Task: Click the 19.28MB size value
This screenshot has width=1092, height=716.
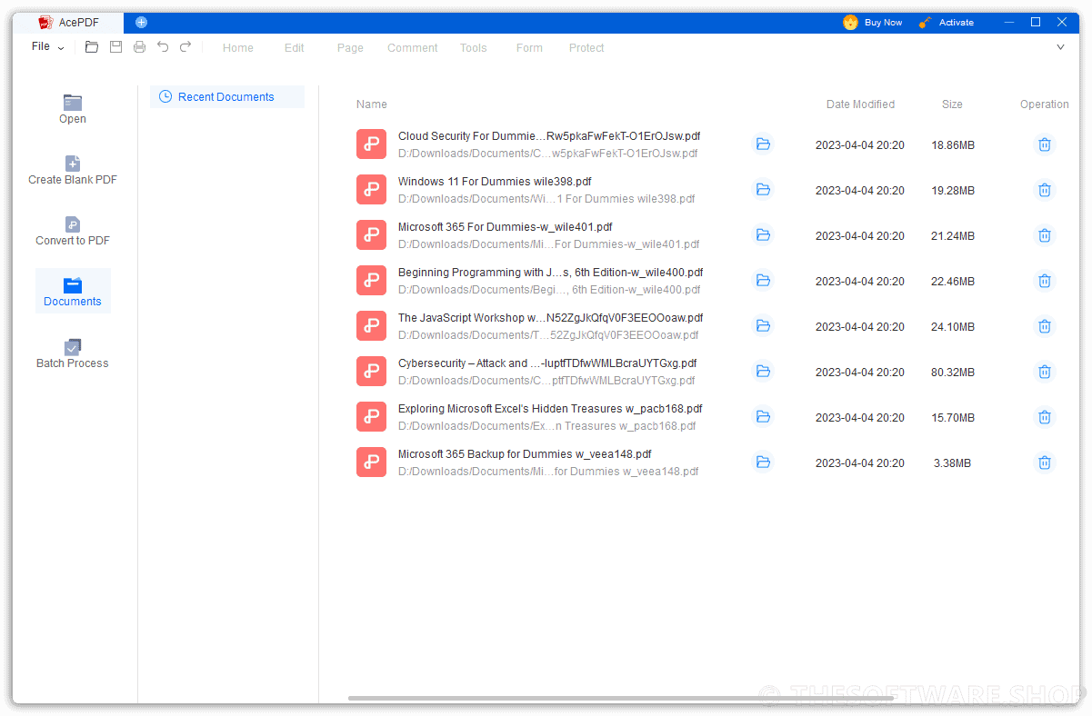Action: click(x=953, y=191)
